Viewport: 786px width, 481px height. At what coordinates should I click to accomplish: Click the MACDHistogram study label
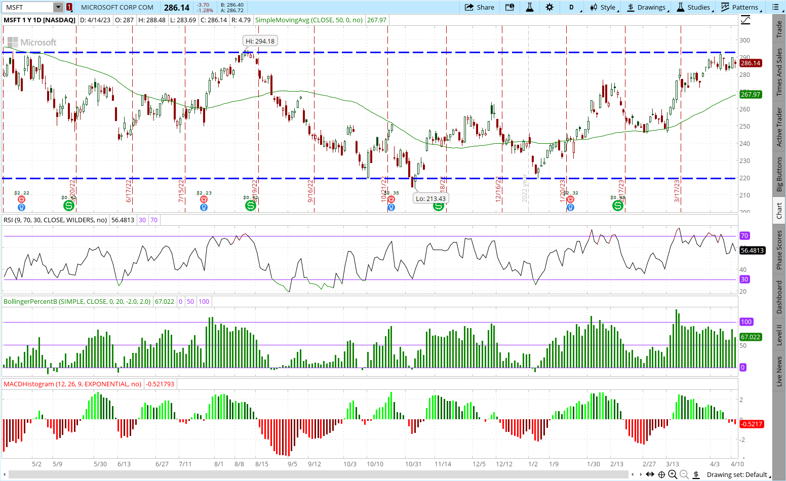pyautogui.click(x=72, y=384)
